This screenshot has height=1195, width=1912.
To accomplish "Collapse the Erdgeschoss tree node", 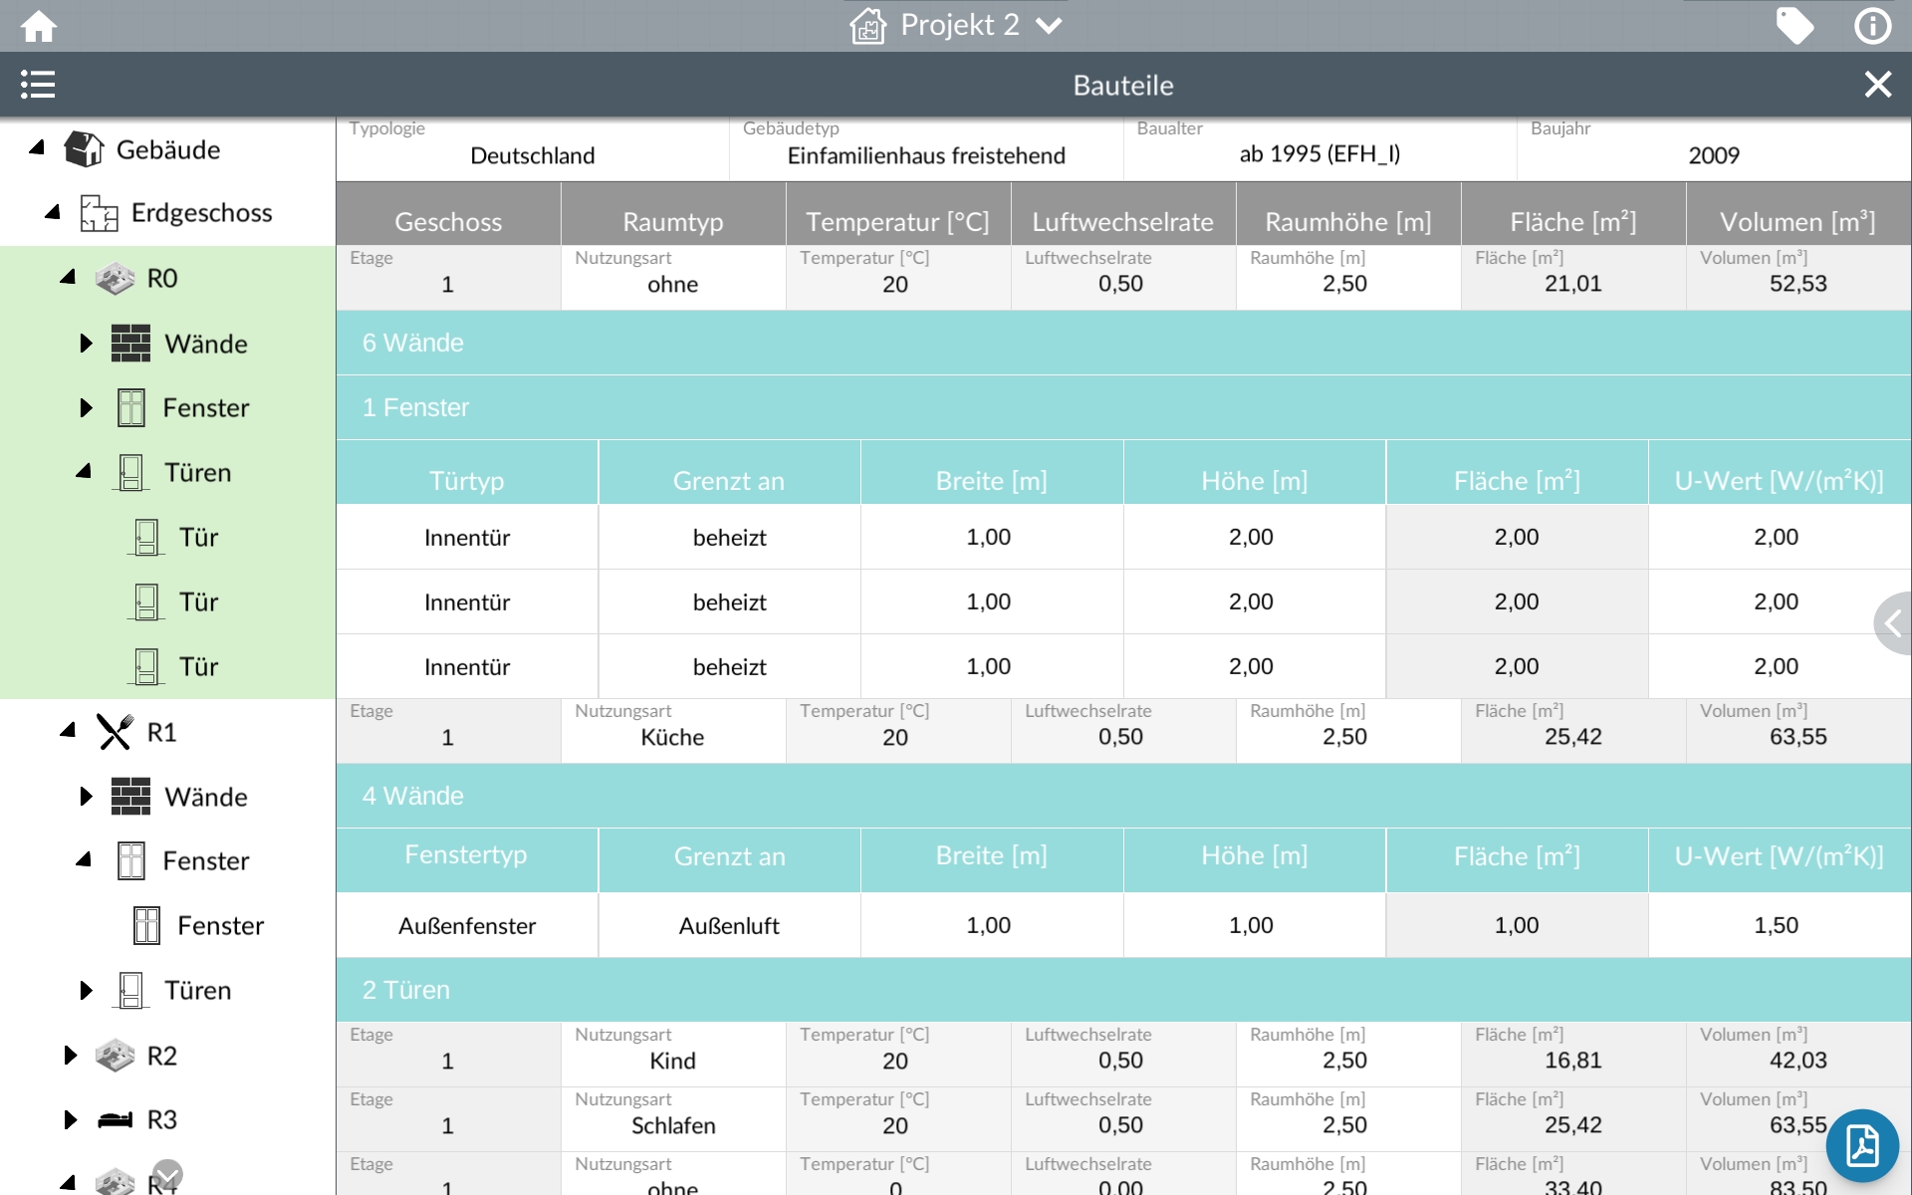I will point(53,213).
